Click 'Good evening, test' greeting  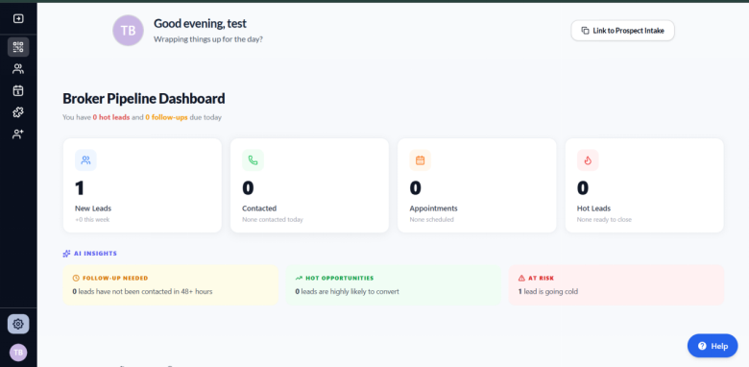coord(200,23)
